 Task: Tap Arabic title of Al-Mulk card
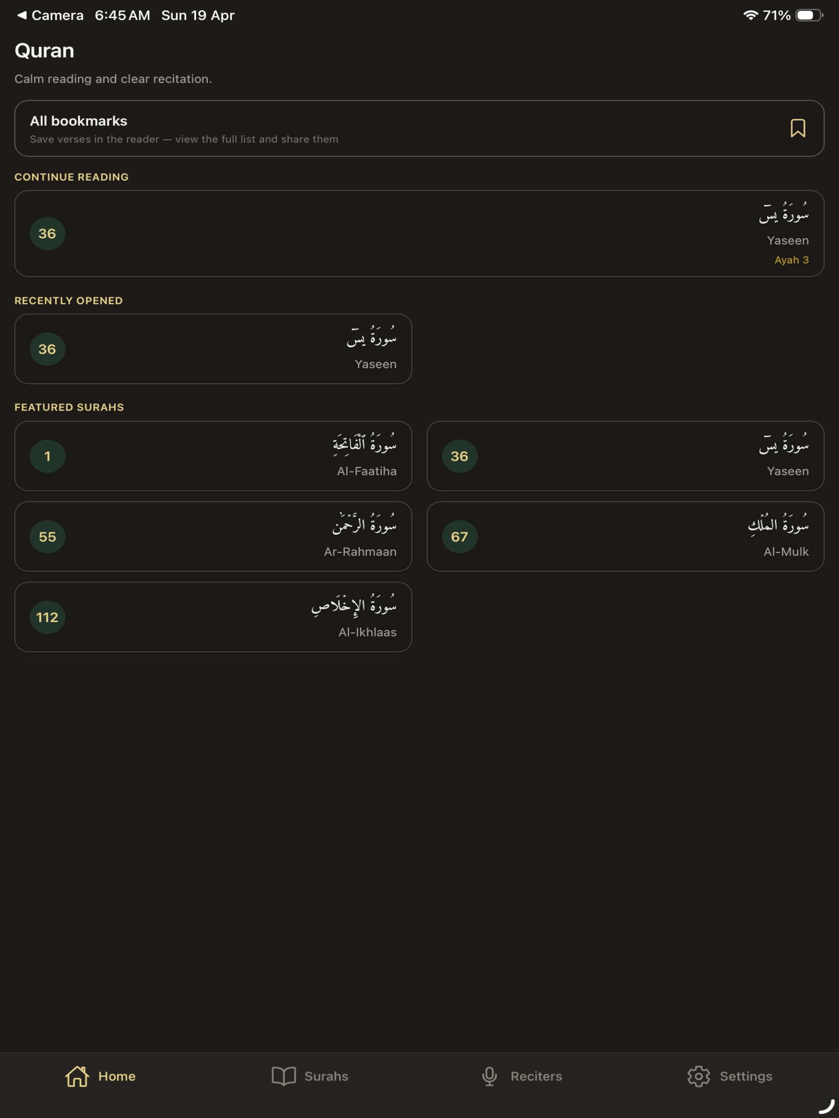(x=778, y=524)
